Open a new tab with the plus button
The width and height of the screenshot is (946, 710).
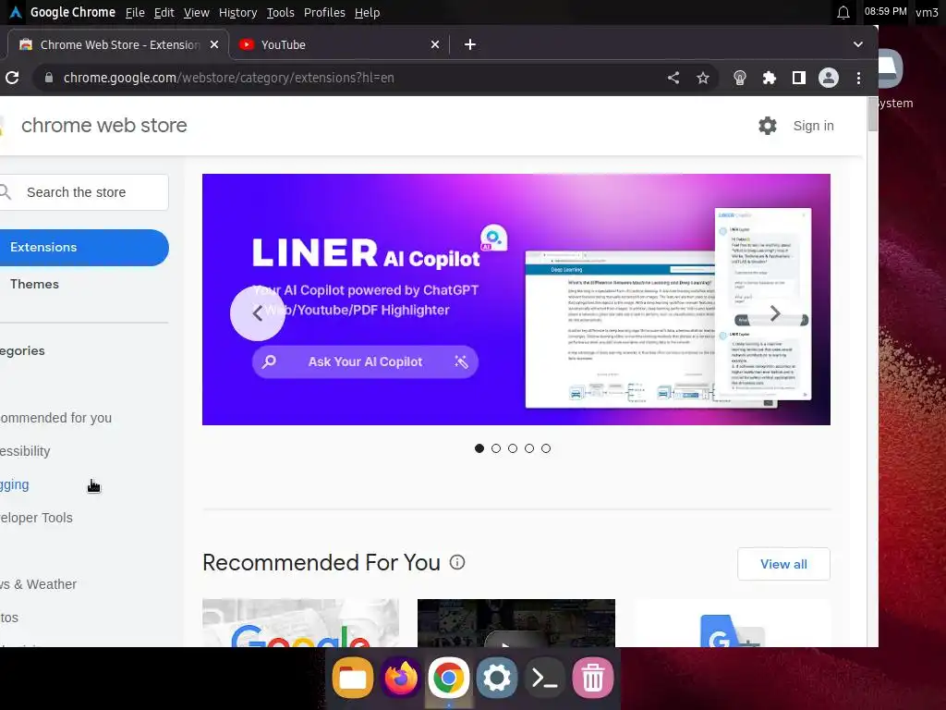470,44
